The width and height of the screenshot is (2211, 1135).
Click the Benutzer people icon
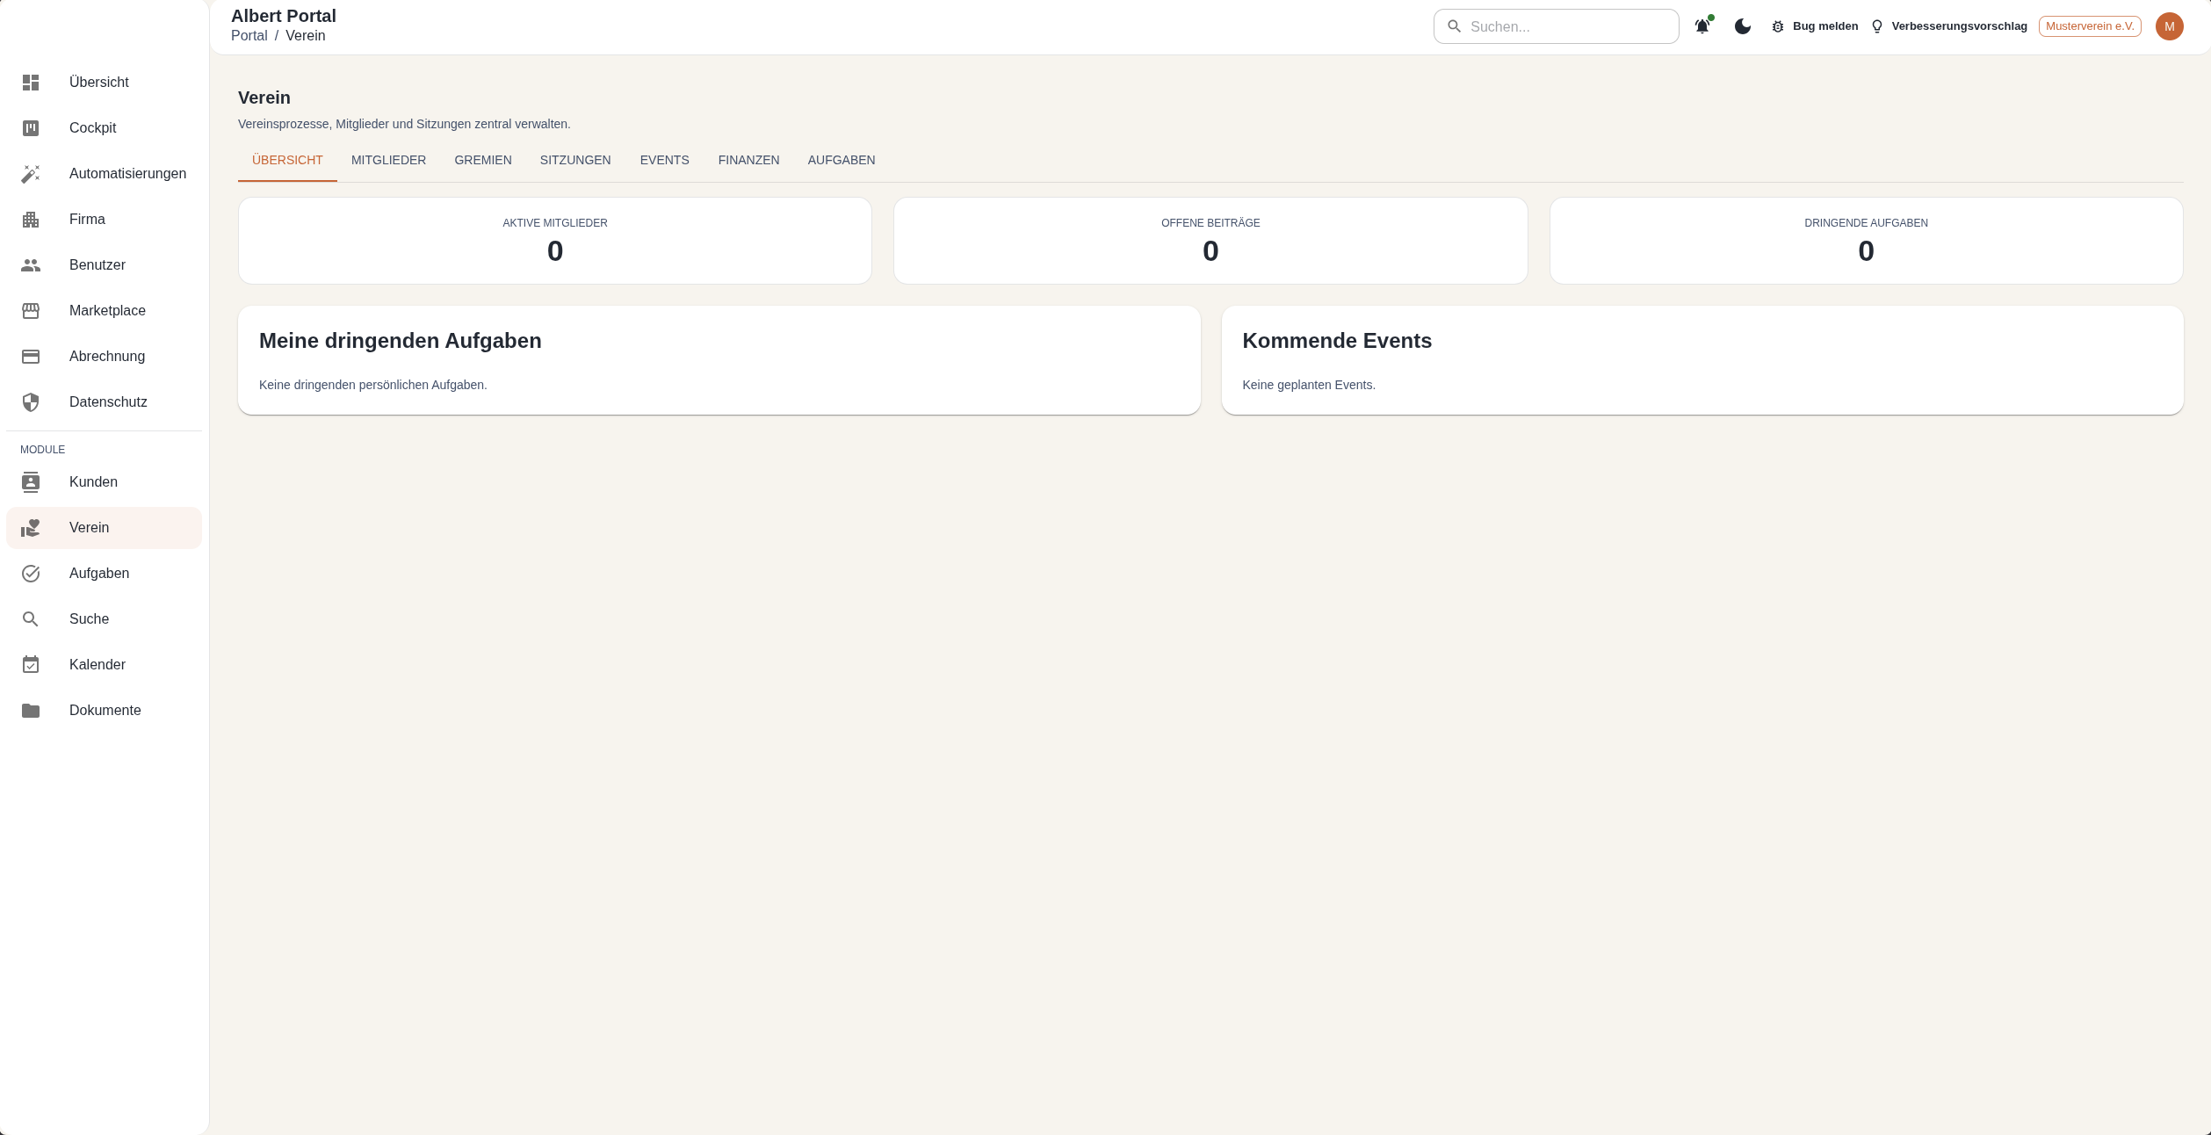click(31, 265)
